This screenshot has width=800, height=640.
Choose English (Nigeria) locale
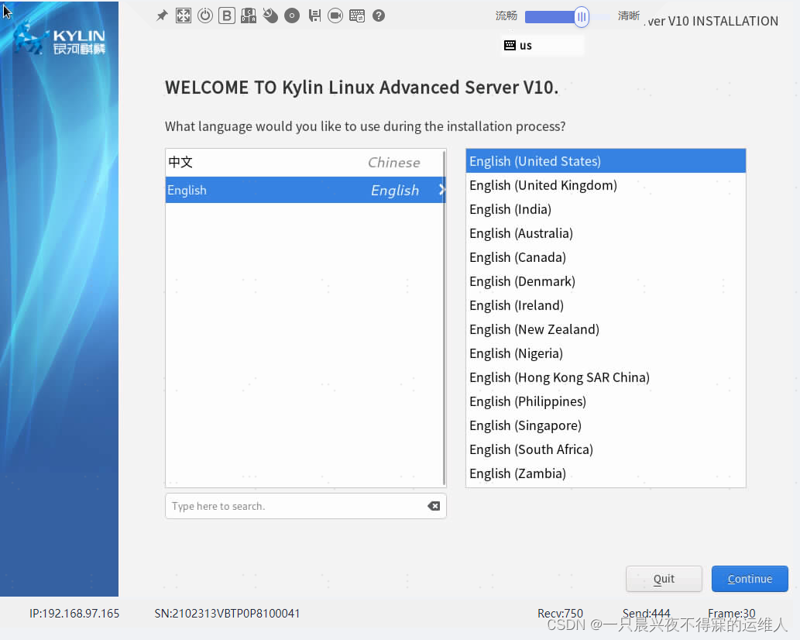(606, 353)
